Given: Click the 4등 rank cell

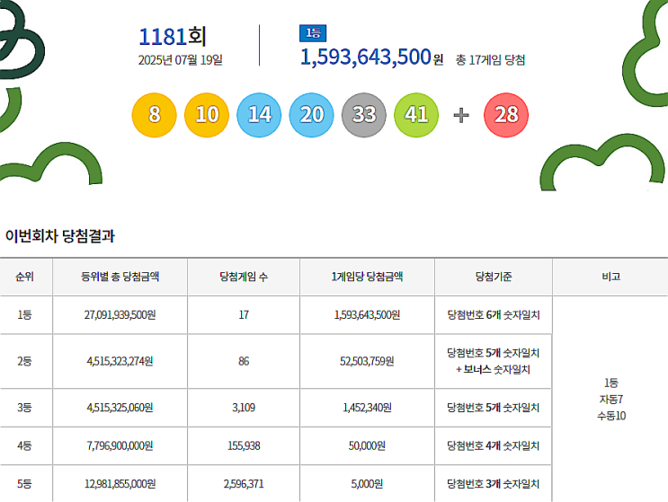Looking at the screenshot, I should 24,445.
